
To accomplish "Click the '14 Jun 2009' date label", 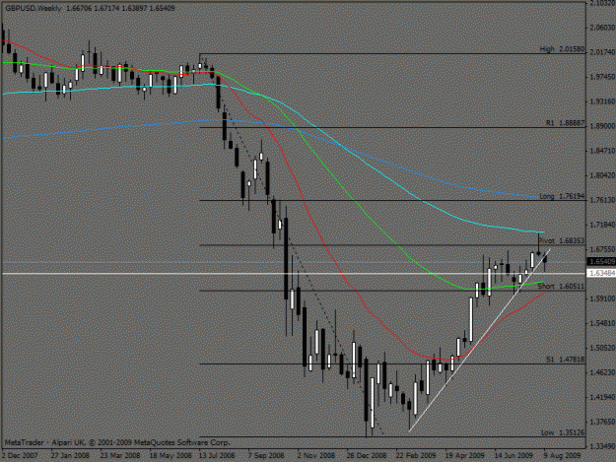I will 513,455.
